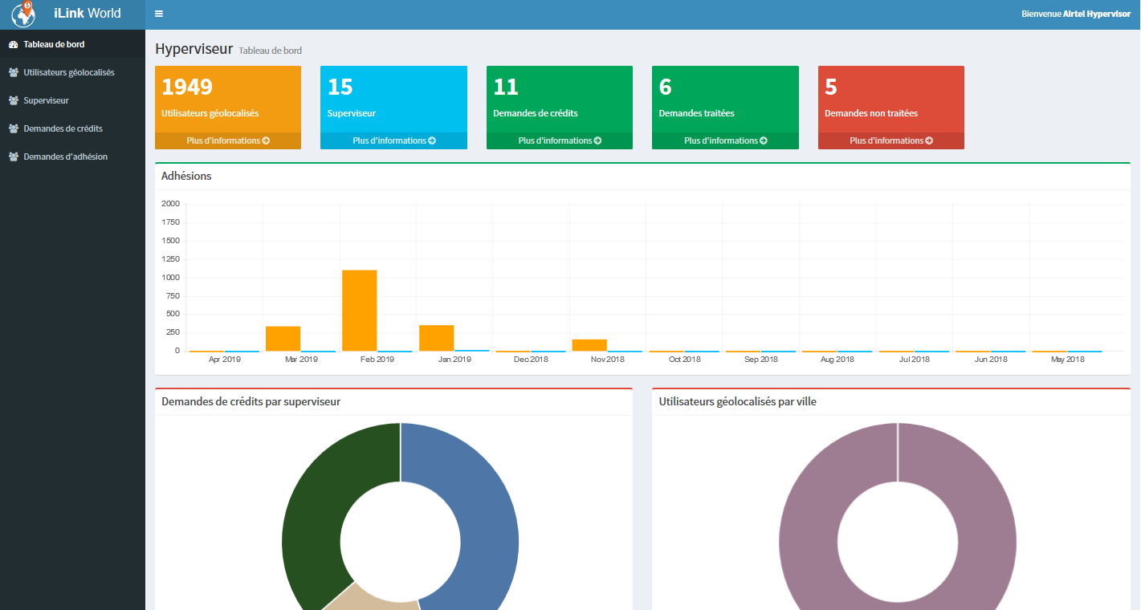1141x610 pixels.
Task: Open the Tableau de bord menu item
Action: 54,45
